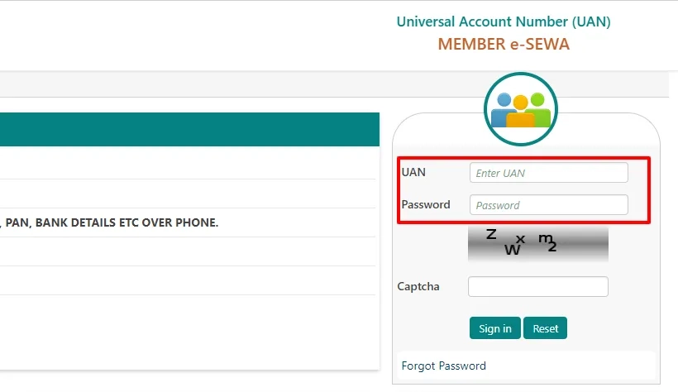Click the captcha image
This screenshot has height=392, width=678.
(537, 243)
